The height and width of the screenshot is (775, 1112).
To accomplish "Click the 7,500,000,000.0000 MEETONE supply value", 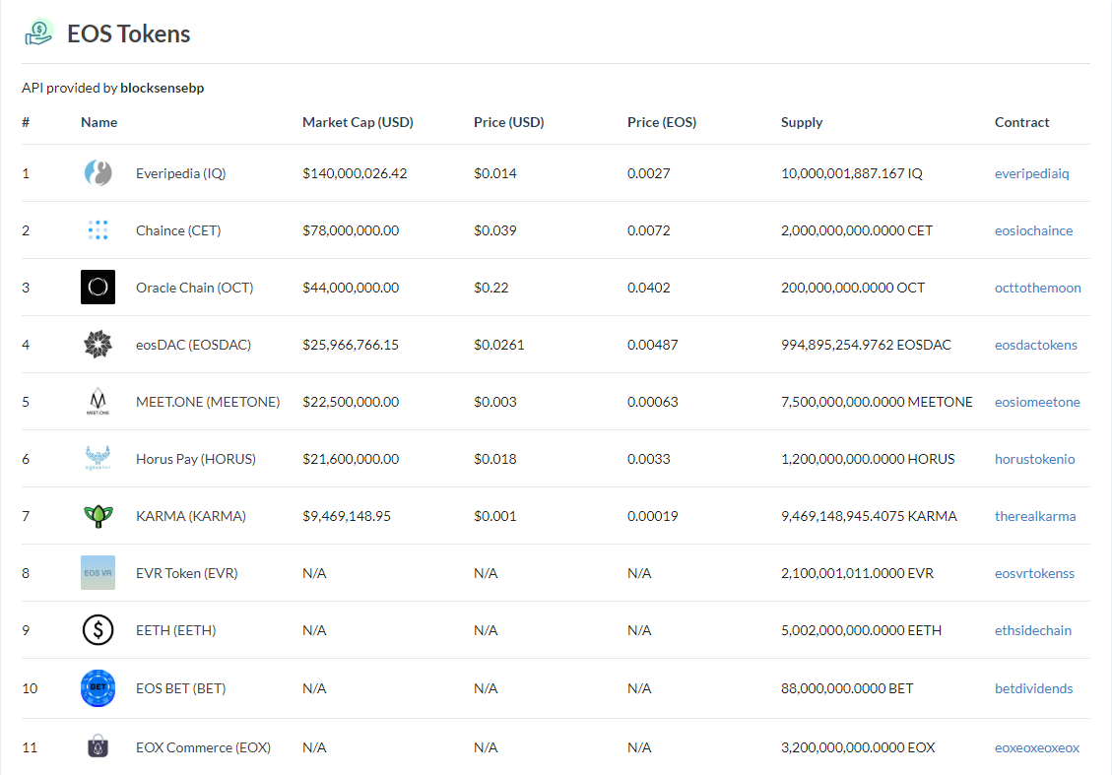I will point(877,402).
